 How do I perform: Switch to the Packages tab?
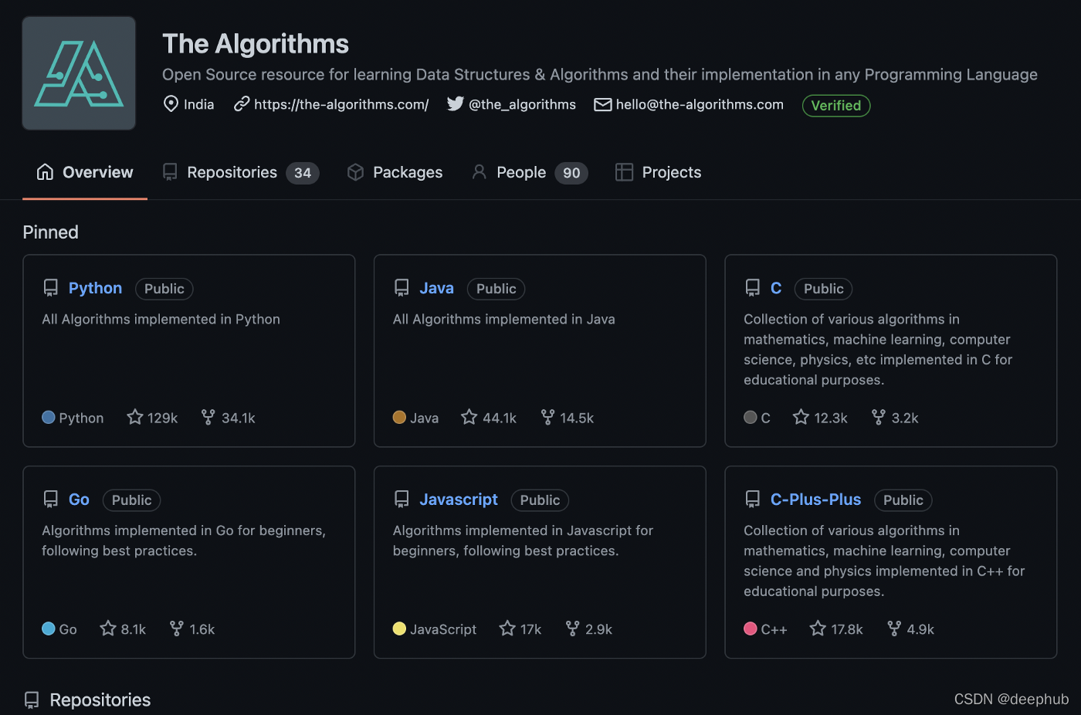click(395, 172)
